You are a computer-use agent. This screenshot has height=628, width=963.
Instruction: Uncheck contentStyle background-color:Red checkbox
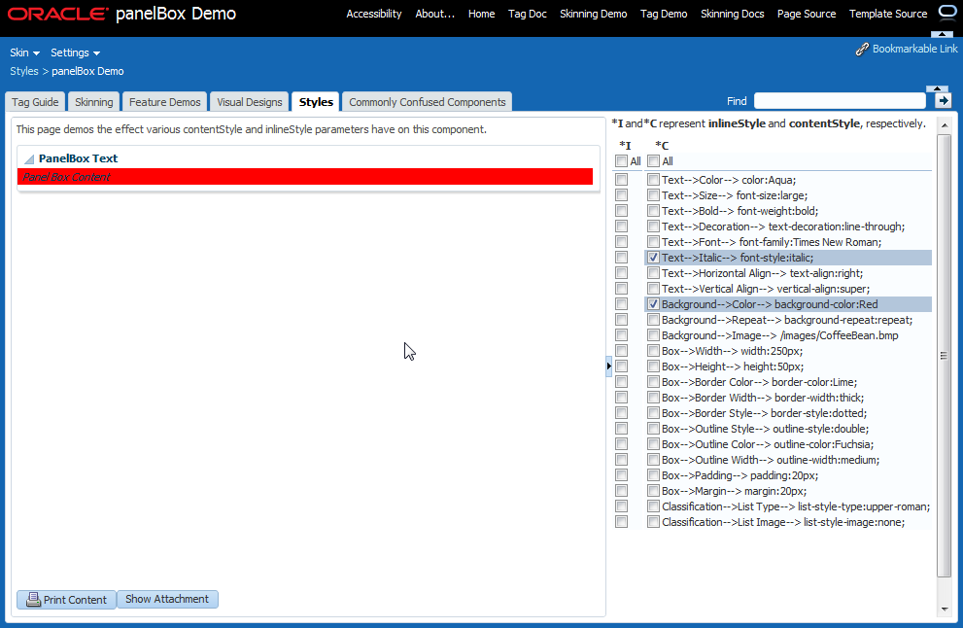[x=653, y=304]
